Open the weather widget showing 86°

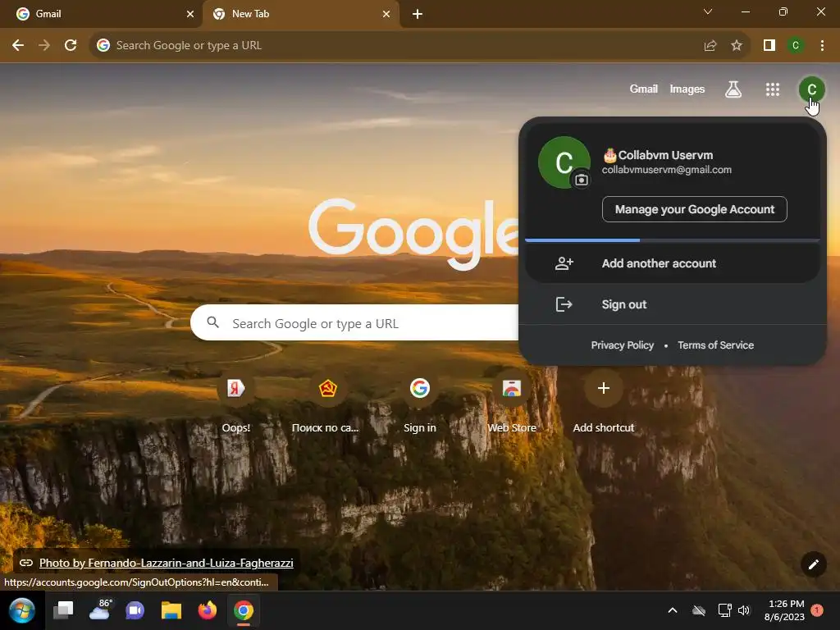pos(100,610)
